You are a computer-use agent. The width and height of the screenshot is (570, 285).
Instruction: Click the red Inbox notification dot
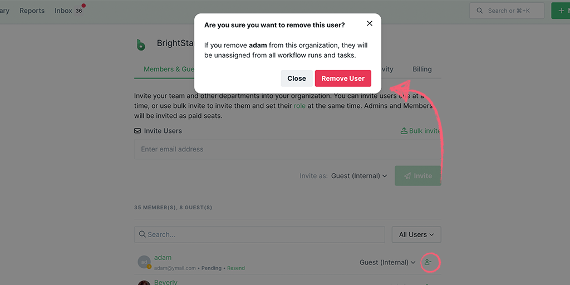pos(83,6)
